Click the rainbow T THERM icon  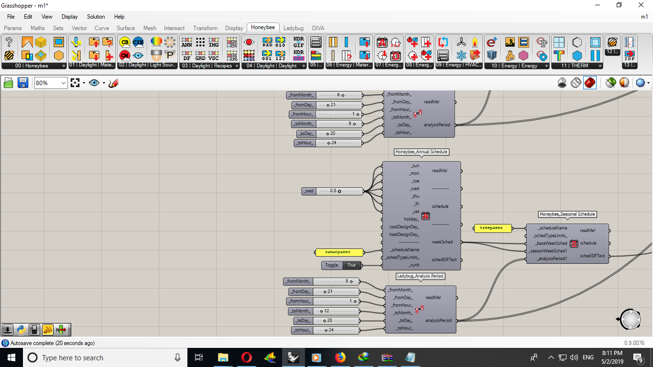point(559,55)
